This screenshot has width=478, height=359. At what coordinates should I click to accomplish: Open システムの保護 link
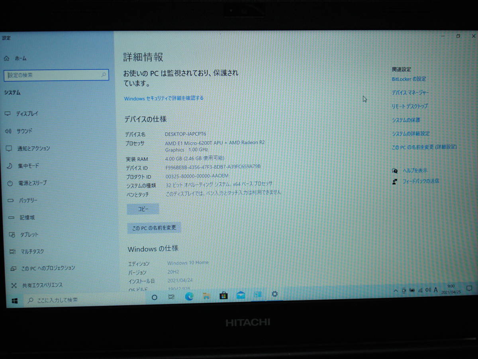[x=406, y=120]
